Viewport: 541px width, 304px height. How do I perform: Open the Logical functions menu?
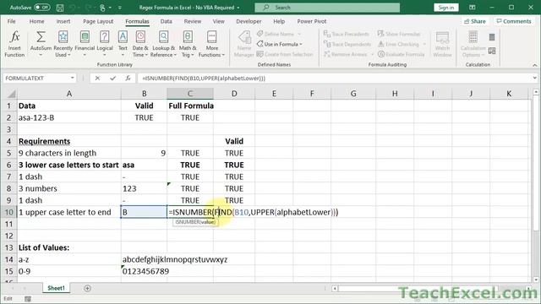pos(105,44)
